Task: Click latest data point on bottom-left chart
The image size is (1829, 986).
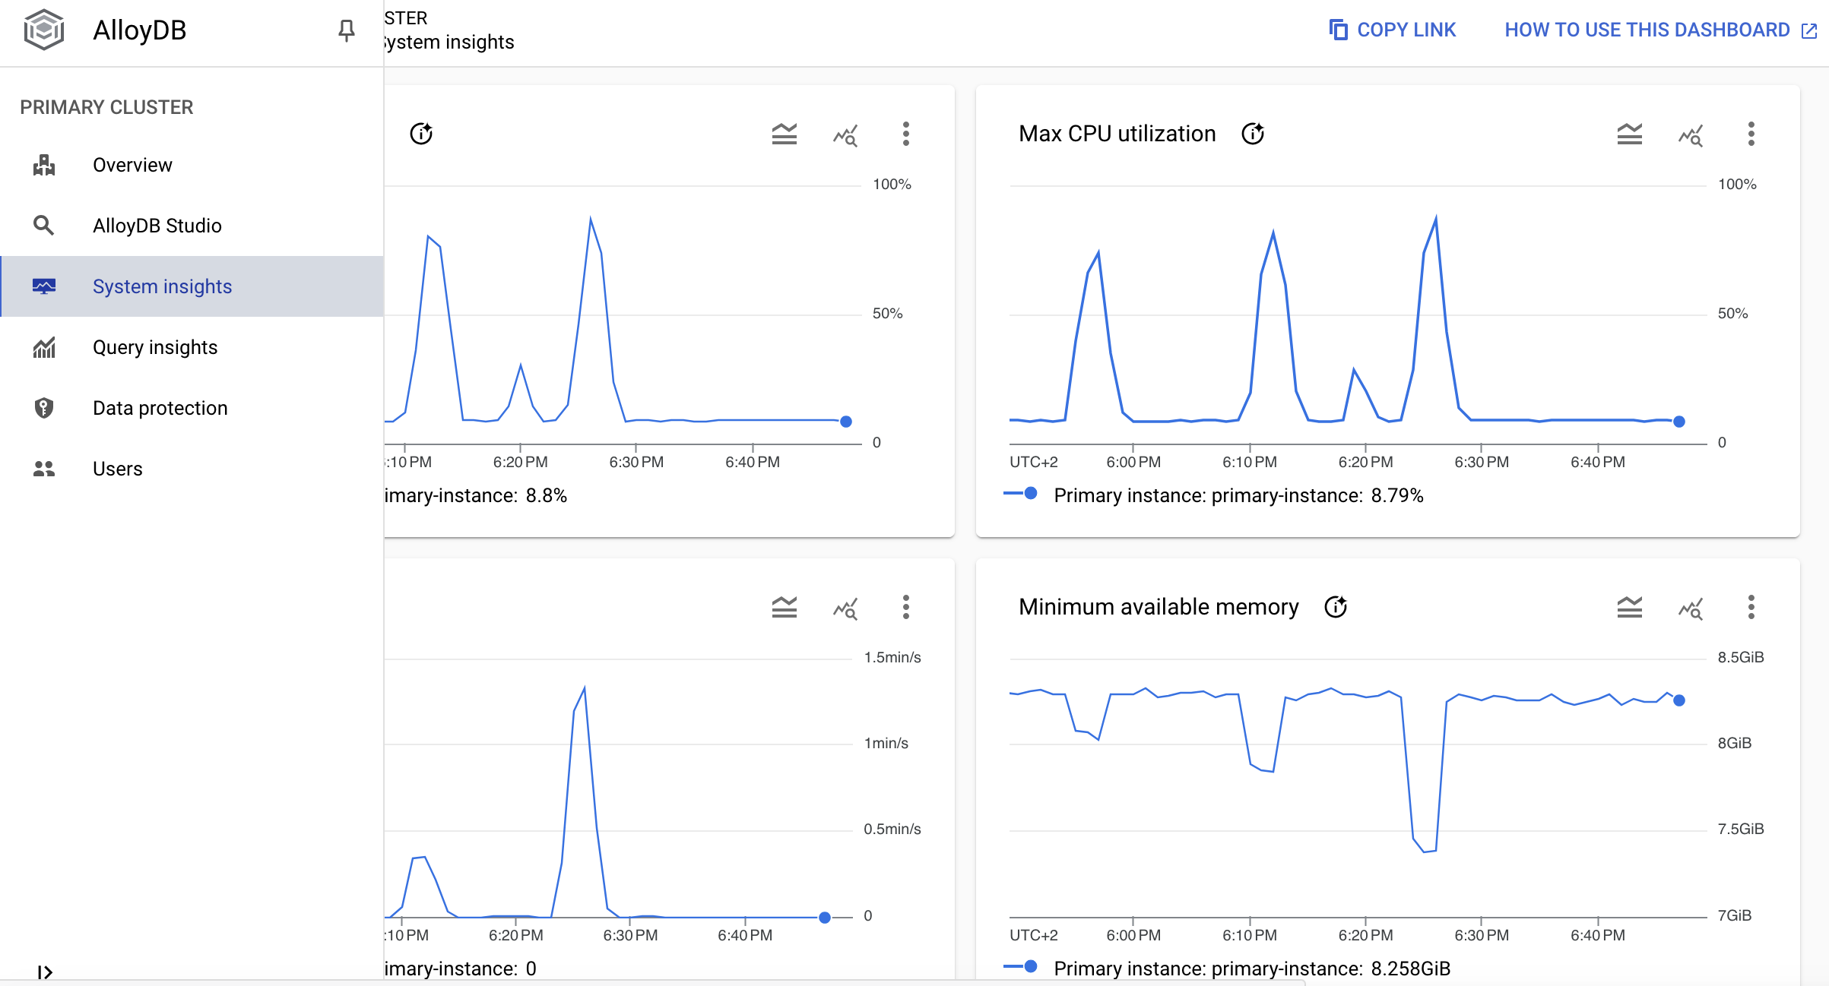Action: [825, 918]
